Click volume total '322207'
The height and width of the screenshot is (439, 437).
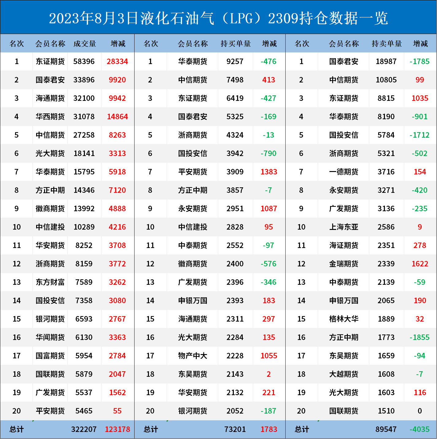coord(84,429)
